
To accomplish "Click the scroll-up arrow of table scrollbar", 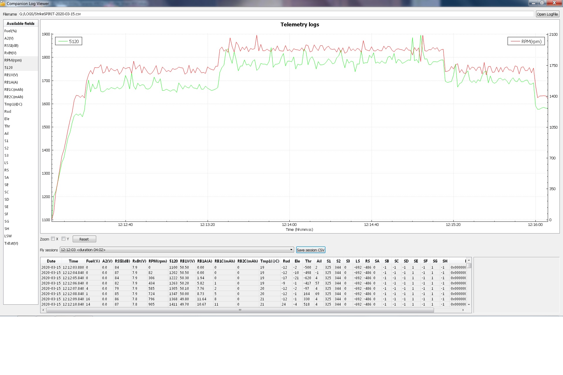I will [x=469, y=260].
